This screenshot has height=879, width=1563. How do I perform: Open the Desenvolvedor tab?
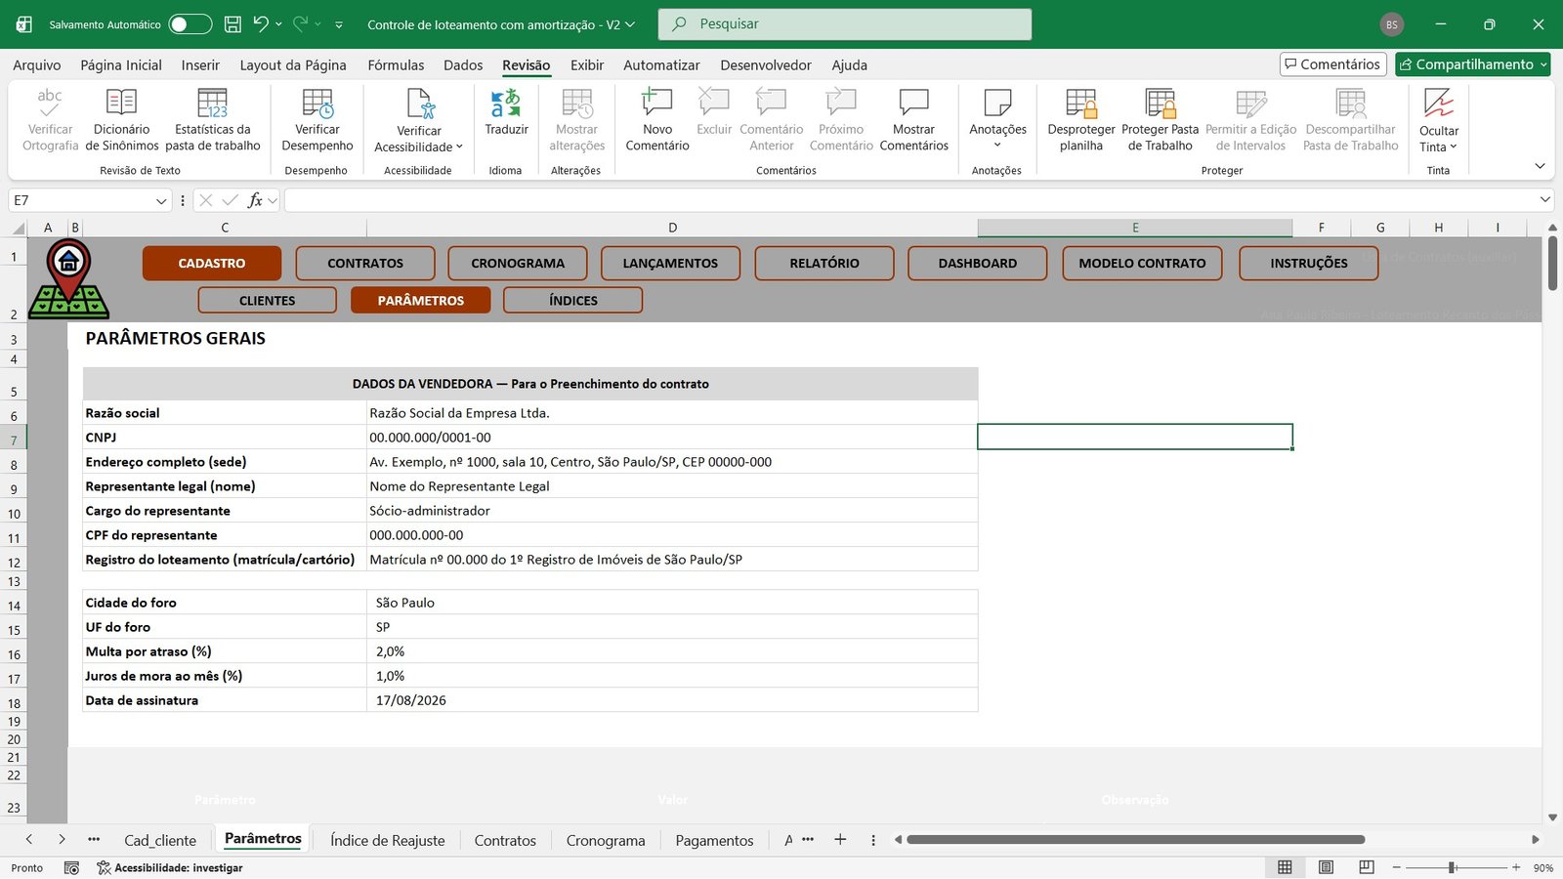(x=766, y=64)
